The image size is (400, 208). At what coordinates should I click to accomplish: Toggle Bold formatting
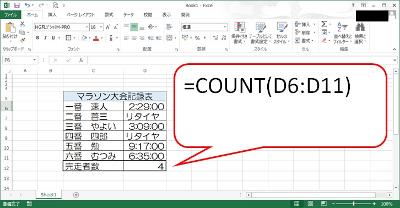click(x=38, y=38)
